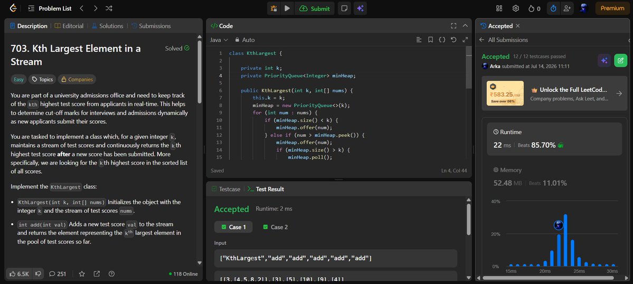
Task: Click the Solved status label
Action: tap(177, 49)
